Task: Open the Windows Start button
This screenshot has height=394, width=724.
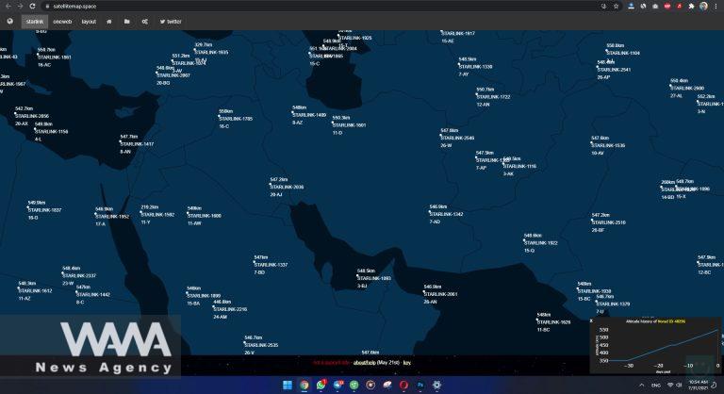Action: pyautogui.click(x=288, y=385)
